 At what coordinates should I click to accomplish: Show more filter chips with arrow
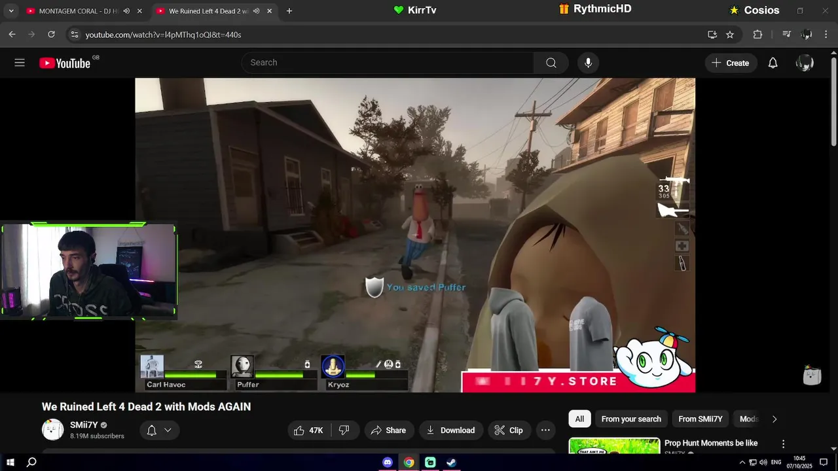[x=774, y=419]
